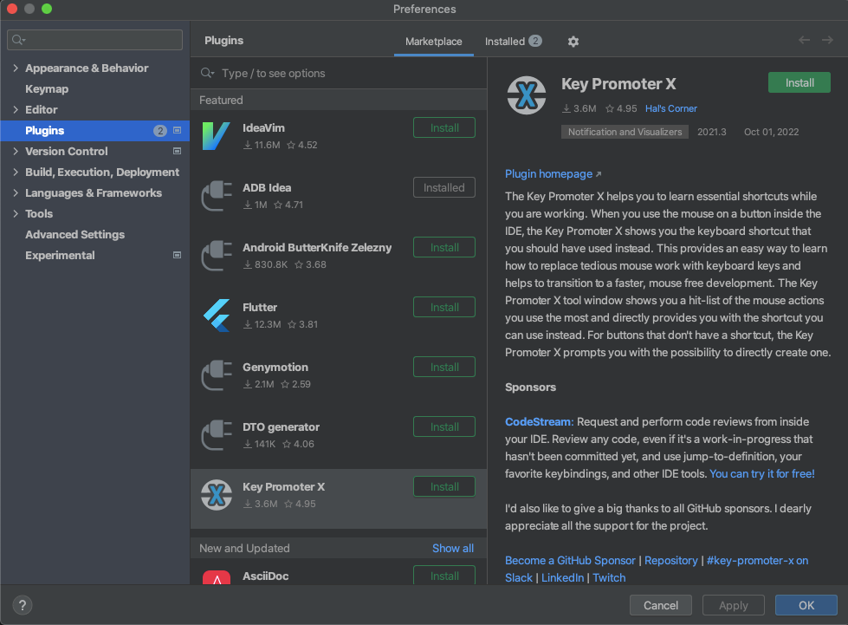Click the back navigation arrow
Screen dimensions: 848x625
tap(804, 41)
